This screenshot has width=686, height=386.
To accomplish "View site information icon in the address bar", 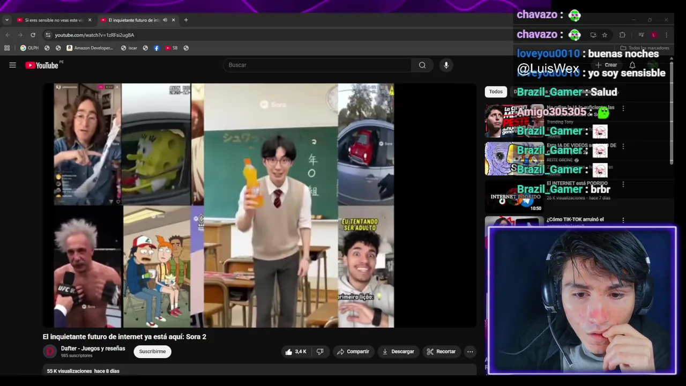I will 48,35.
